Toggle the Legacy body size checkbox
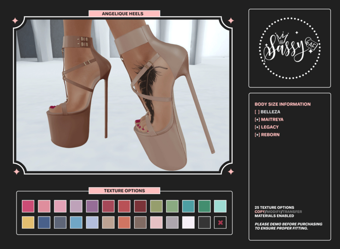This screenshot has width=340, height=249. (x=257, y=127)
